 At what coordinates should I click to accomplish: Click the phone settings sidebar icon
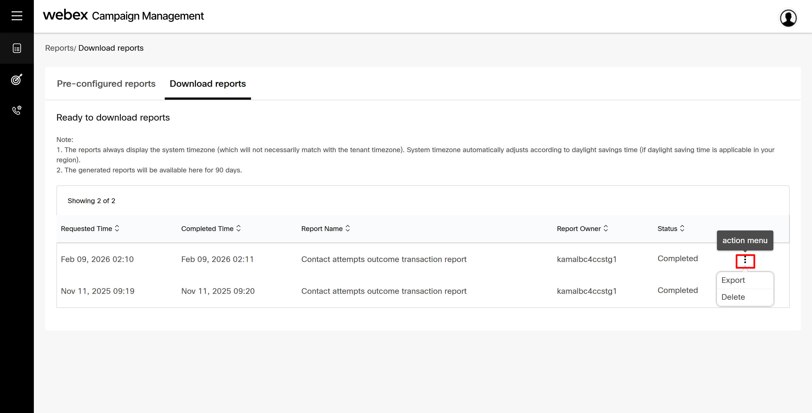17,110
